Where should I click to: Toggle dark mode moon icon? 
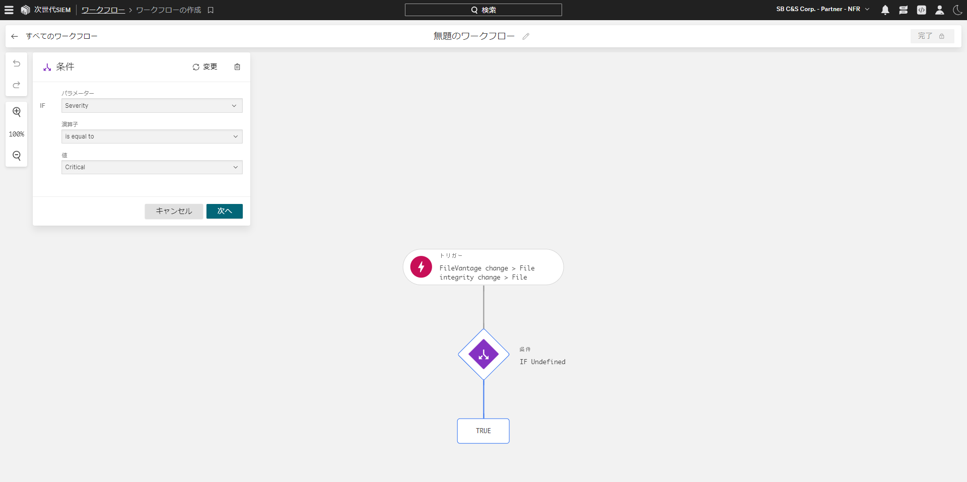[957, 10]
